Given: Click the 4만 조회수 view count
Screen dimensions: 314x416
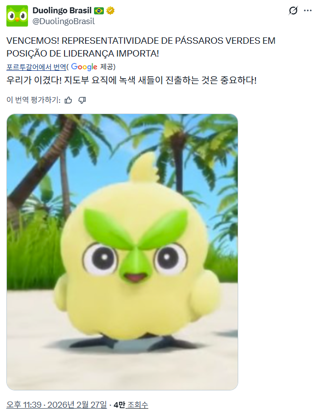Looking at the screenshot, I should [131, 405].
